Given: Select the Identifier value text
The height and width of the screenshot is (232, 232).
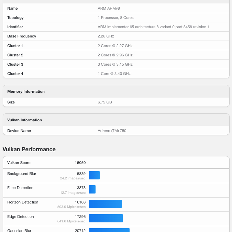Looking at the screenshot, I should (153, 27).
